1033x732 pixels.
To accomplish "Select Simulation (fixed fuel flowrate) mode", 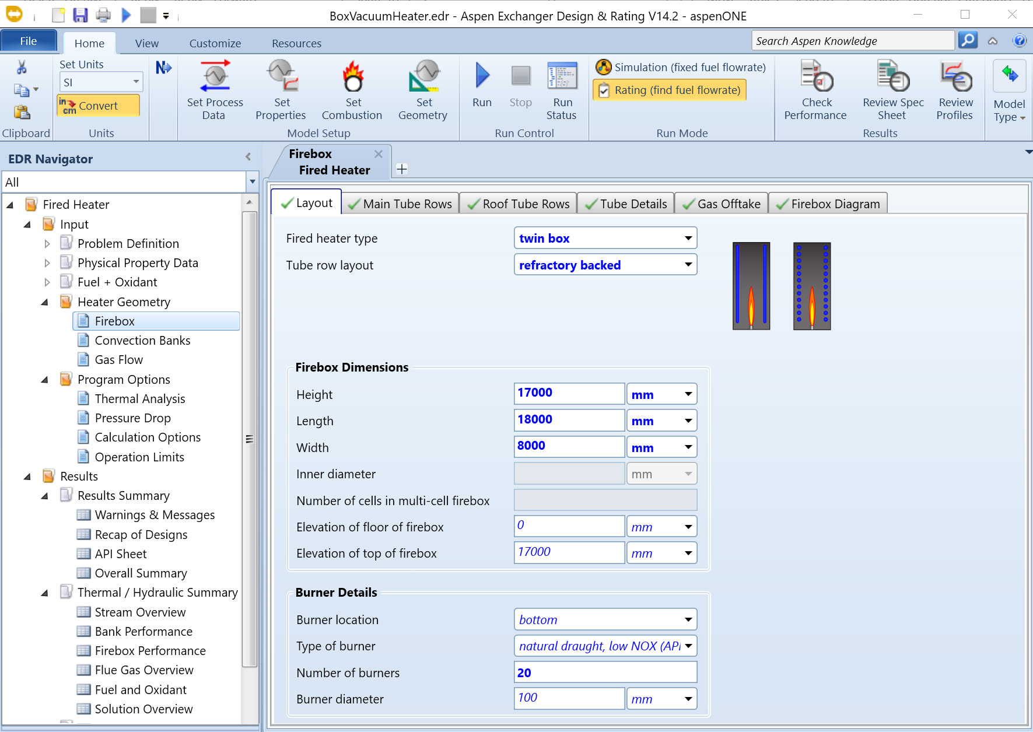I will click(681, 68).
